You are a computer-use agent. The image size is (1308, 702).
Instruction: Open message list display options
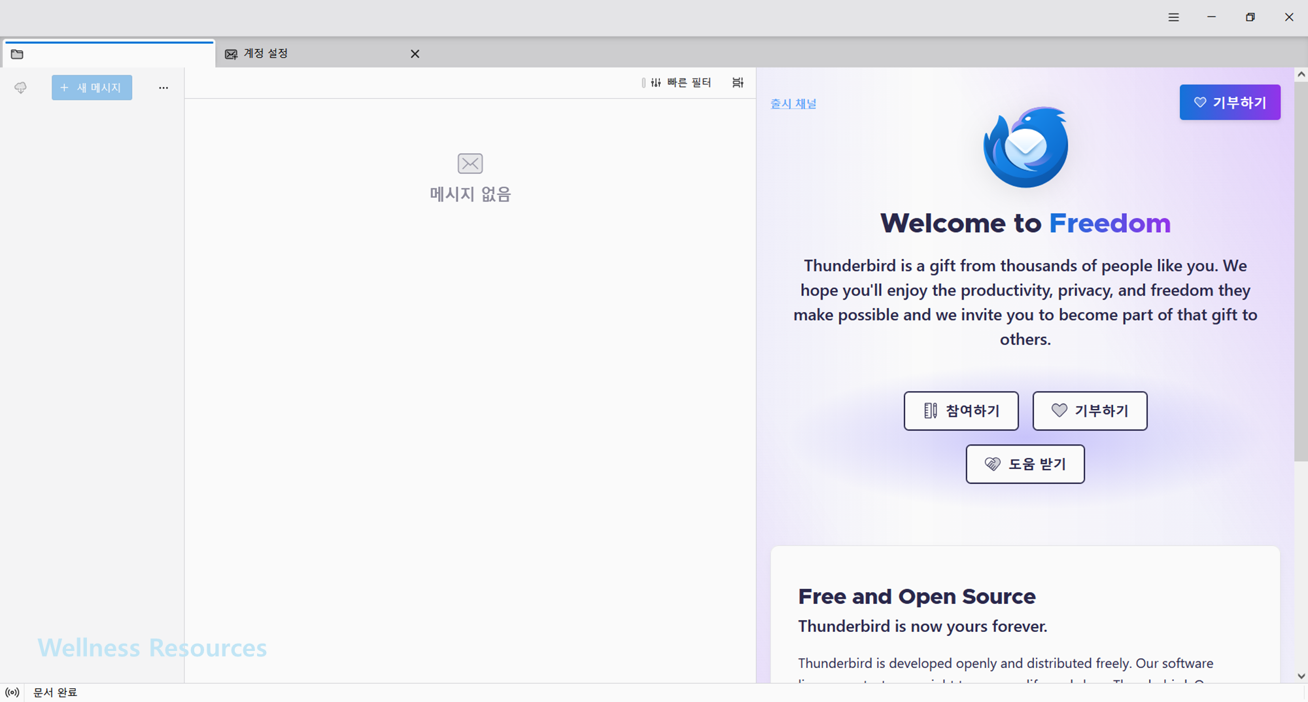coord(738,82)
